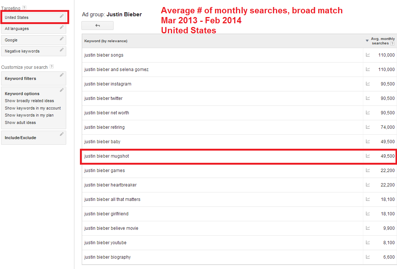Select keyword justin bieber all that matters
Viewport: 397px width, 269px height.
[x=112, y=199]
